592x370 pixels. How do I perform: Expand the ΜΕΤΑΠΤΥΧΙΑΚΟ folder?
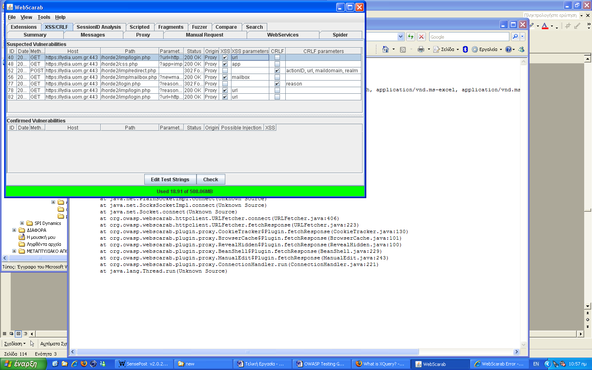14,251
